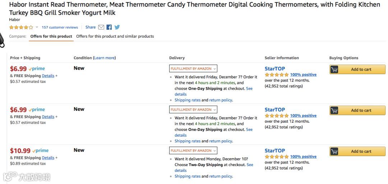
Task: Click the cart icon on the $10.99 offer
Action: point(334,151)
